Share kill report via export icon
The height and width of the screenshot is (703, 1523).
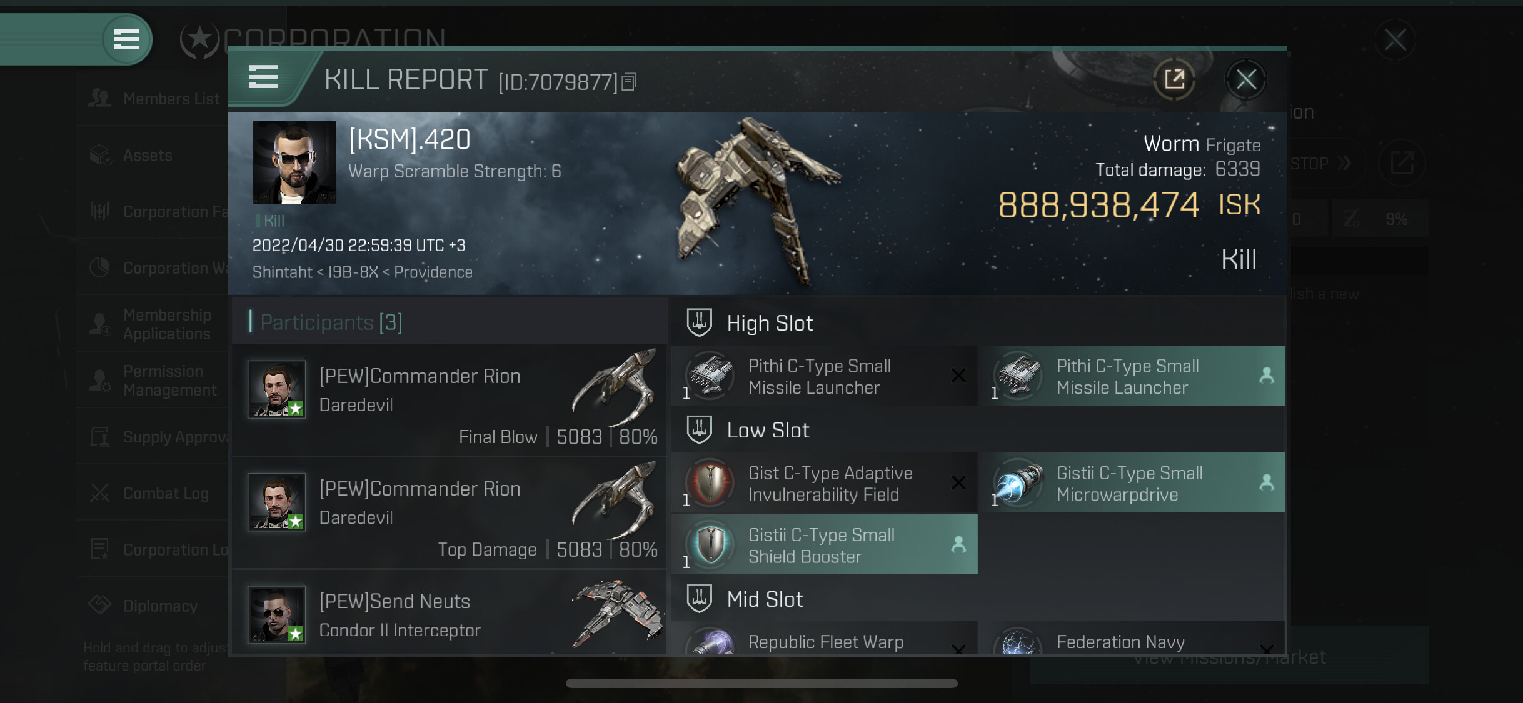click(x=1174, y=79)
